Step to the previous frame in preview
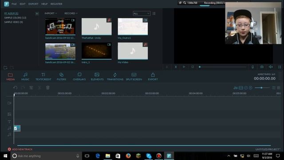284x160 pixels. pos(167,67)
